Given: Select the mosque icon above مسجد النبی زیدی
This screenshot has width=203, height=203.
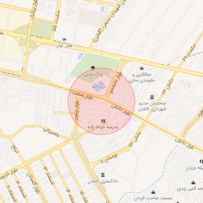Looking at the screenshot, I should click(x=193, y=182).
